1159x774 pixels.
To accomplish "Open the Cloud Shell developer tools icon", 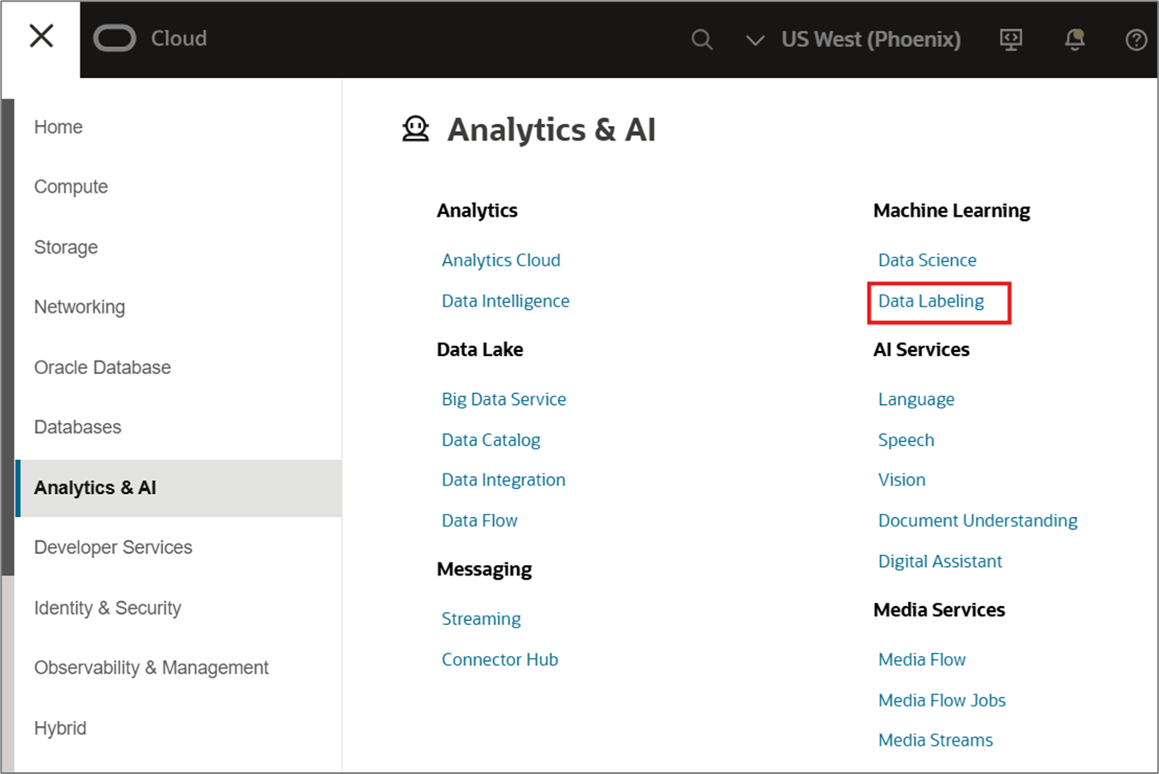I will [1011, 39].
